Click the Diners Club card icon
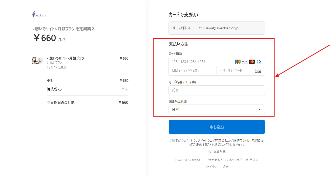Viewport: 336px width, 176px height. 259,62
